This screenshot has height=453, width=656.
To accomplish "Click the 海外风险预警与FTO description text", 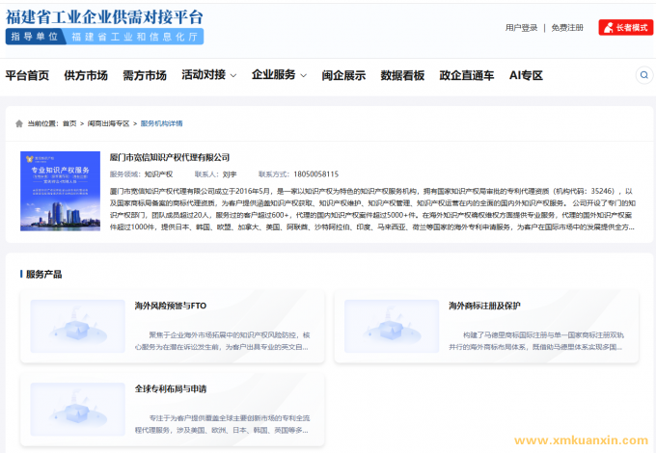I will [x=222, y=341].
